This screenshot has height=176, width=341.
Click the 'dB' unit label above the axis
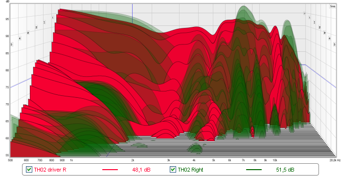(x=8, y=1)
